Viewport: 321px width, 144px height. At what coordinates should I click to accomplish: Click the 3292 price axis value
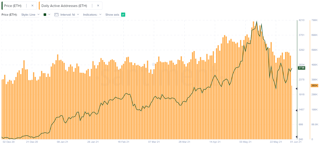[x=301, y=50]
